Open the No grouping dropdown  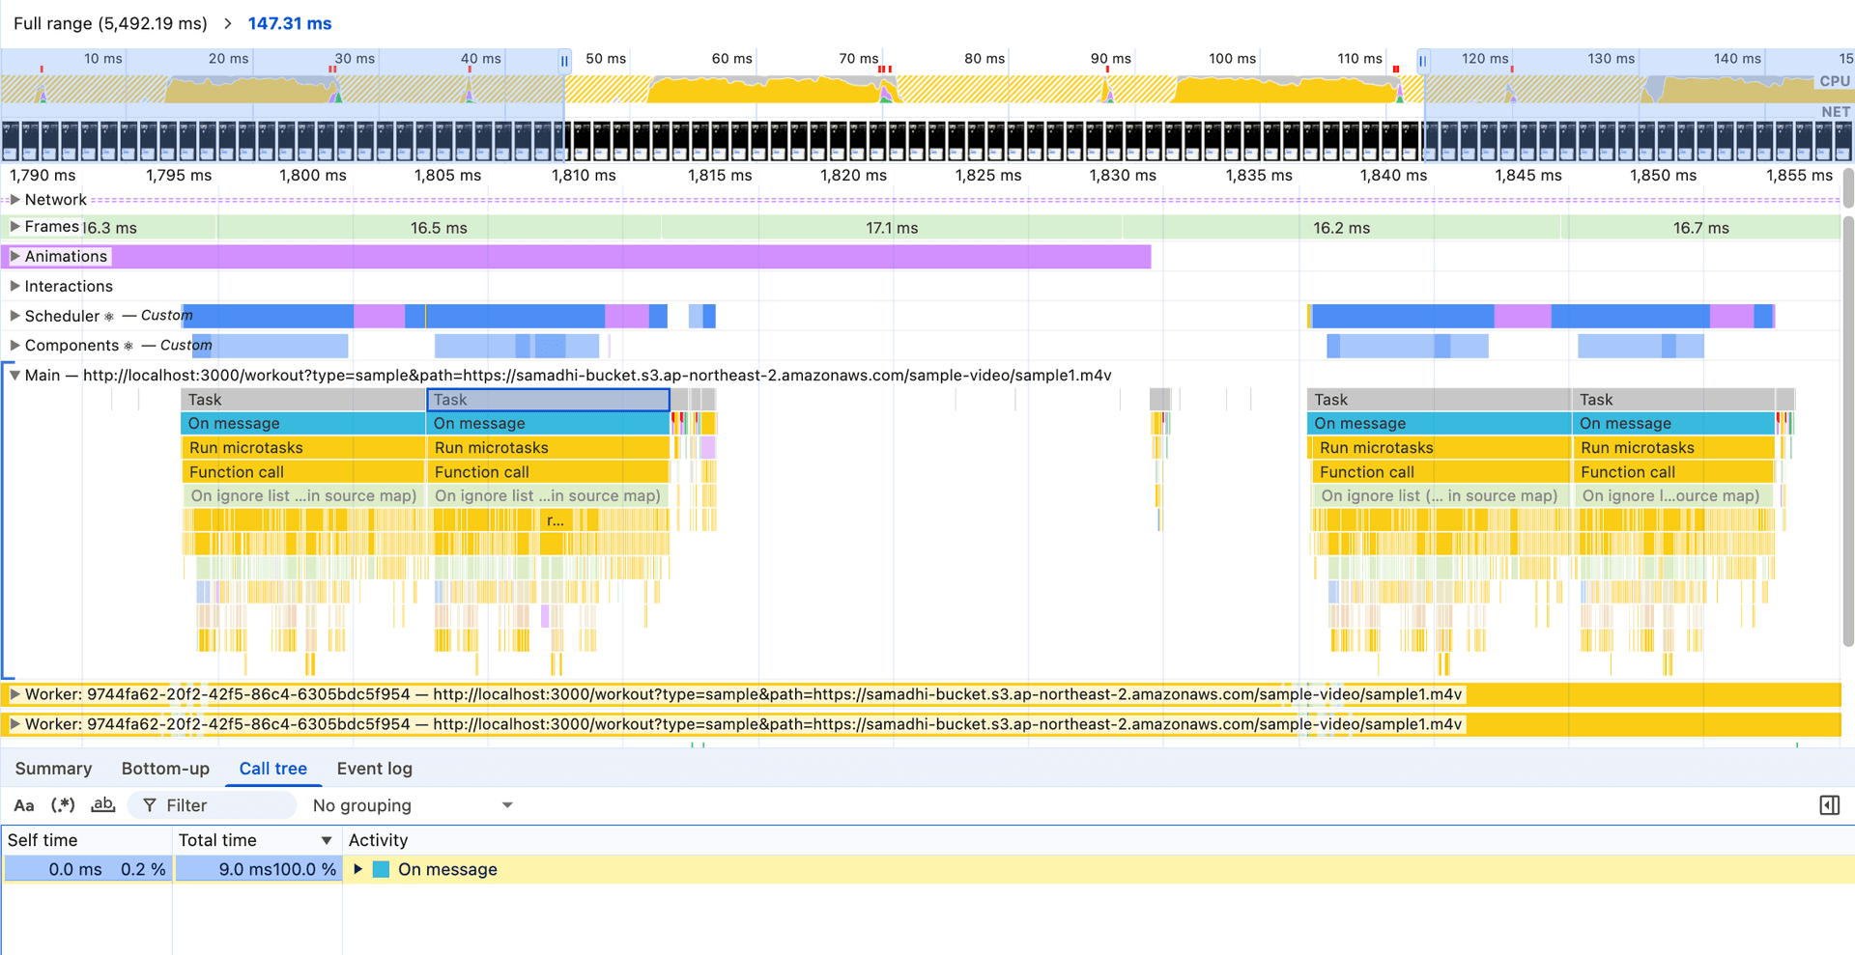pyautogui.click(x=413, y=805)
